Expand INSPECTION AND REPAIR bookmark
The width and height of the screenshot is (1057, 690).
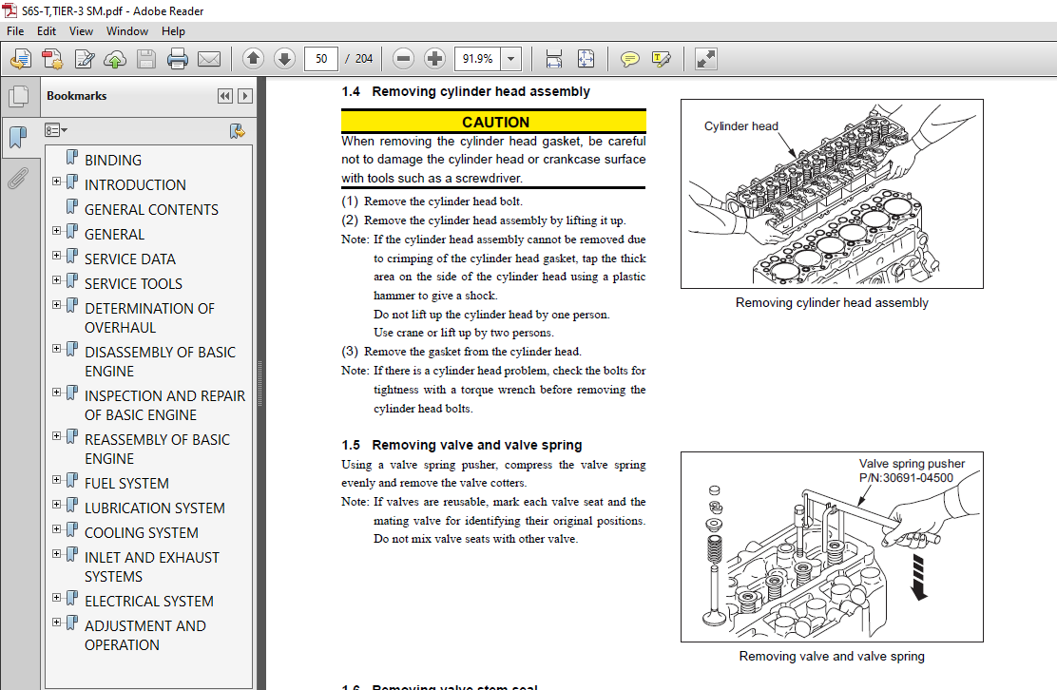57,393
